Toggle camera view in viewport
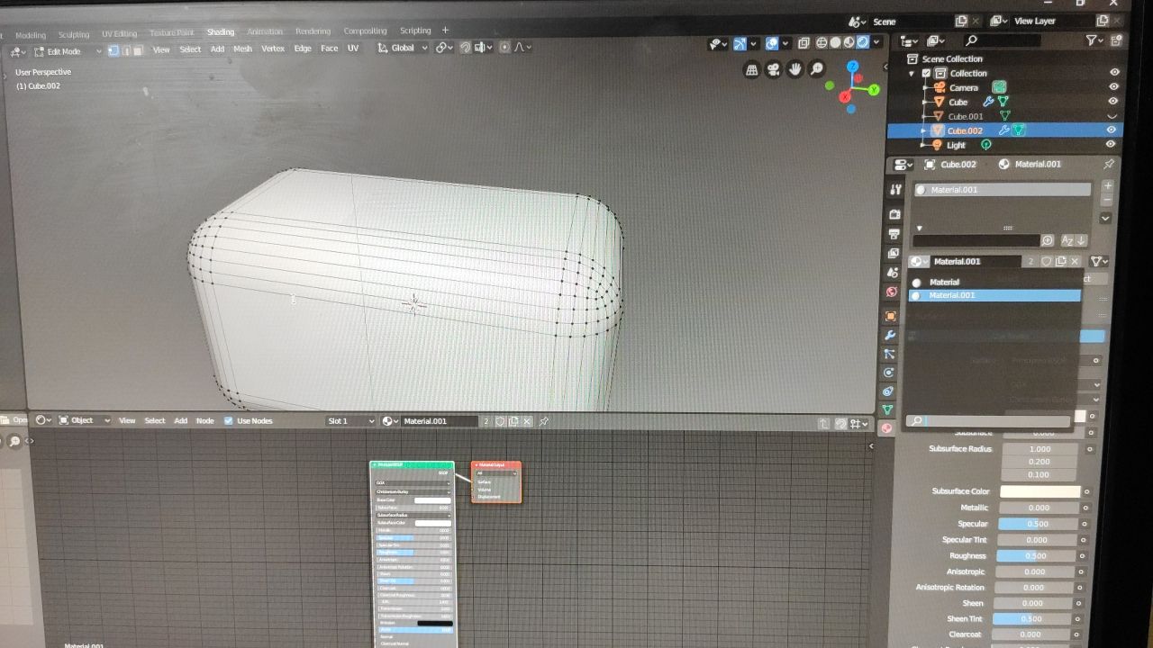 pos(774,69)
